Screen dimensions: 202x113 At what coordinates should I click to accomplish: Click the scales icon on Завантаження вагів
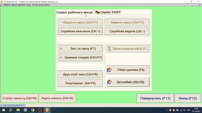point(110,49)
